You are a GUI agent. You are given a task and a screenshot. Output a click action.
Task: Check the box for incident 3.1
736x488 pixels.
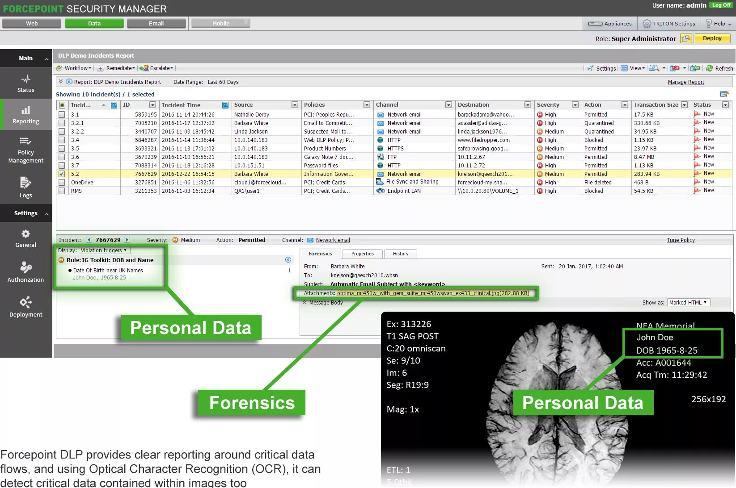tap(62, 114)
